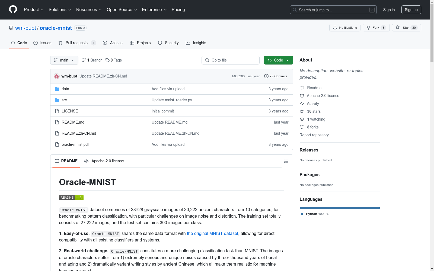Click the commits history clock icon
434x271 pixels.
(266, 76)
